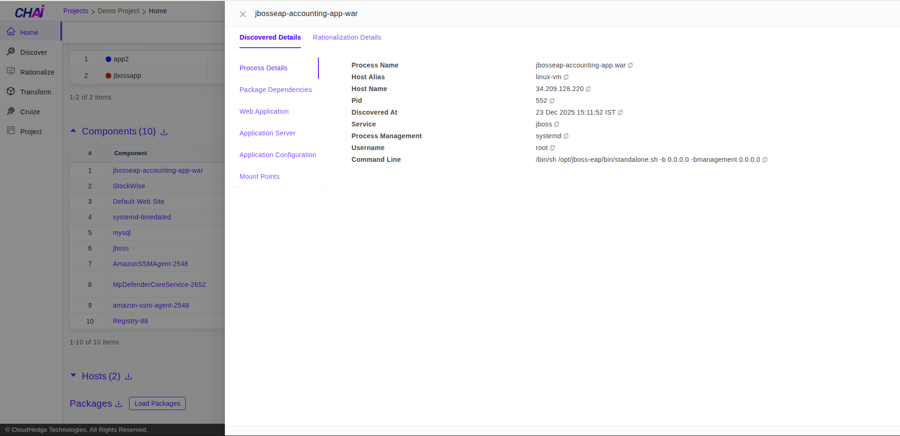Close the jbosseap-accounting-app-war details panel

point(243,14)
